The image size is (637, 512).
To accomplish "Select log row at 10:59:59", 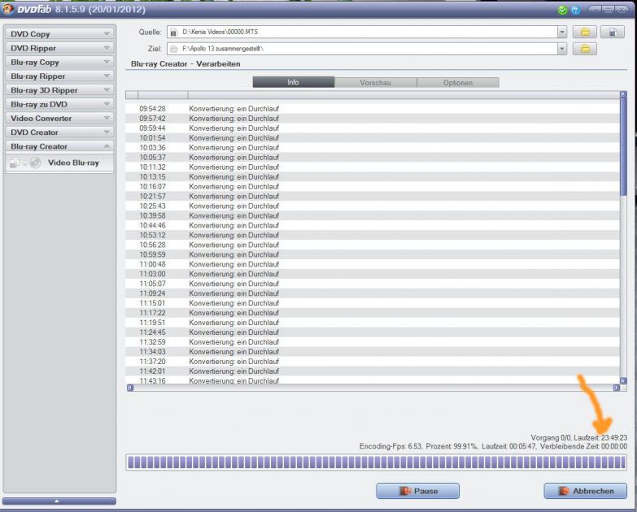I will click(373, 255).
